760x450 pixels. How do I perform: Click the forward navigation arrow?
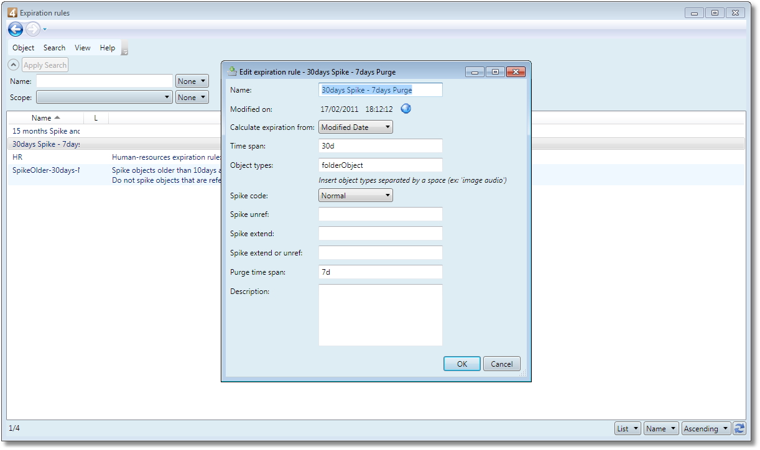[x=33, y=29]
